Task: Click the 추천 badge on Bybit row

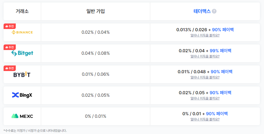Action: 10,68
